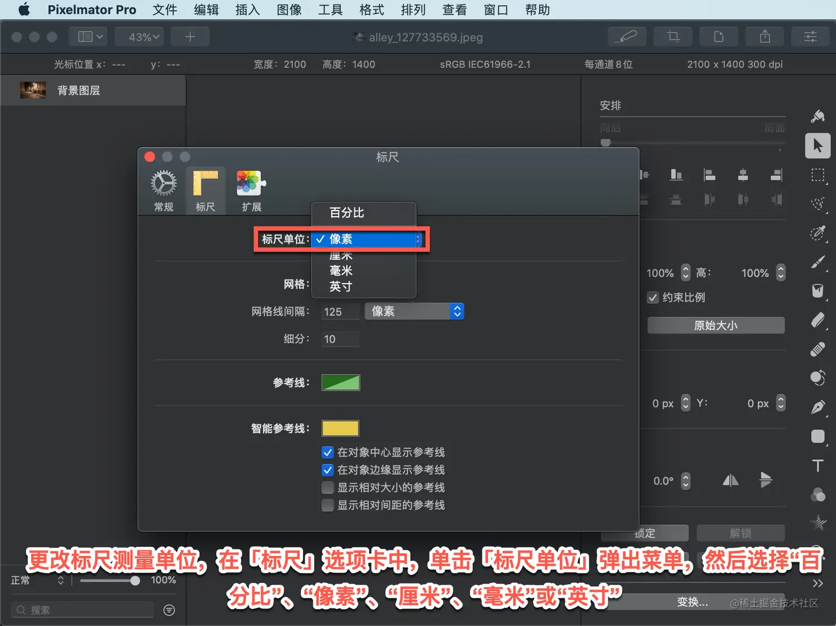
Task: Align left edges icon in Arrange panel
Action: (709, 175)
